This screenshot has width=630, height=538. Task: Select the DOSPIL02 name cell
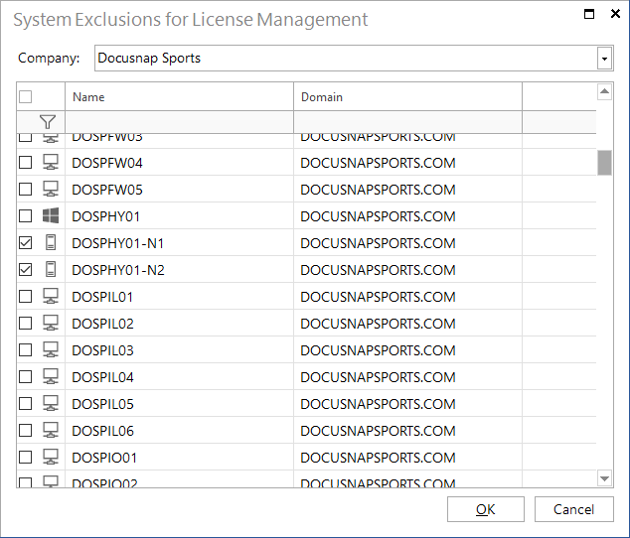pyautogui.click(x=179, y=324)
